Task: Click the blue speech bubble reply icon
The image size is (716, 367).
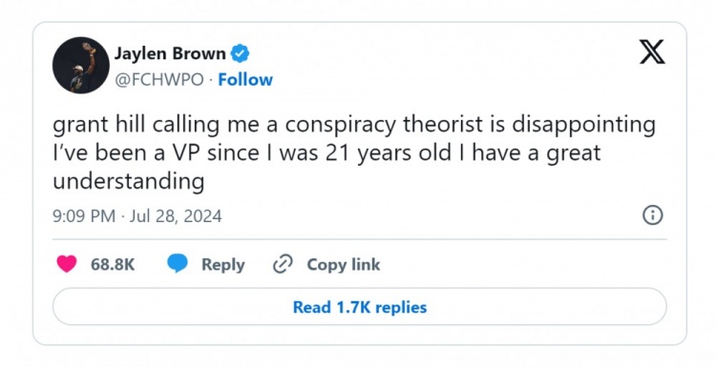Action: (178, 264)
